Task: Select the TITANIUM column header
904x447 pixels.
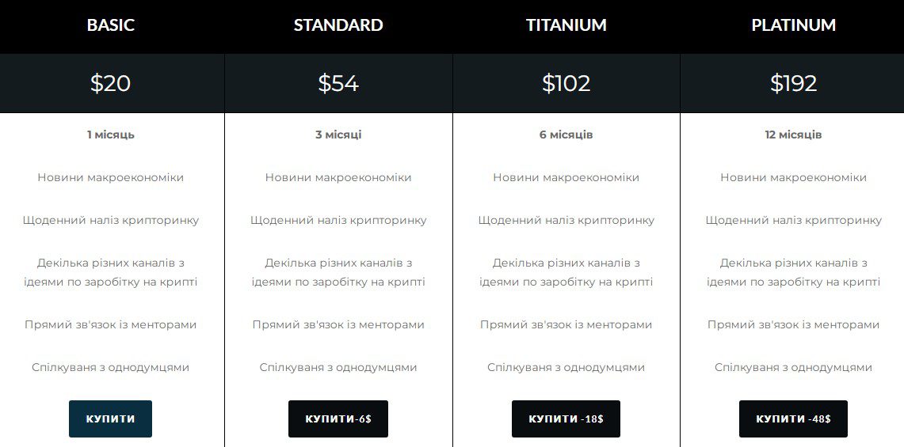Action: tap(566, 25)
